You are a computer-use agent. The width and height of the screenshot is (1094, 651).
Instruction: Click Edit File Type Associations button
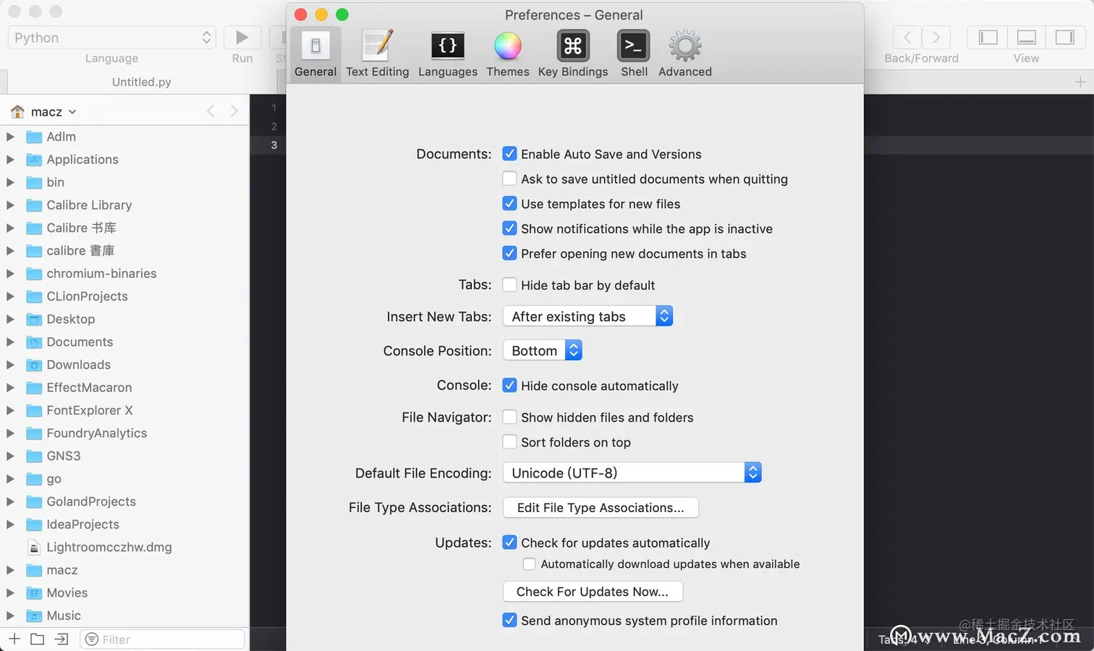click(601, 507)
